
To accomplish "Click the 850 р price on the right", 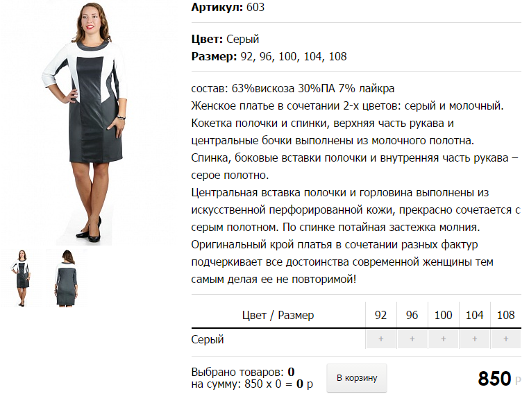I will [499, 379].
